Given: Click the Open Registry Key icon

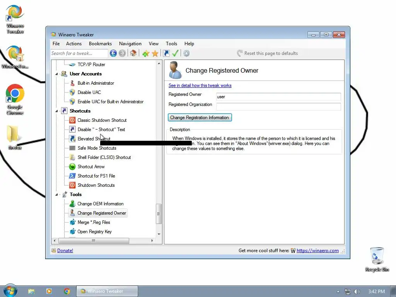Looking at the screenshot, I should 72,232.
